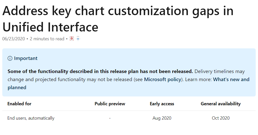258x135 pixels.
Task: Click the red cross contributor avatar
Action: pos(72,39)
